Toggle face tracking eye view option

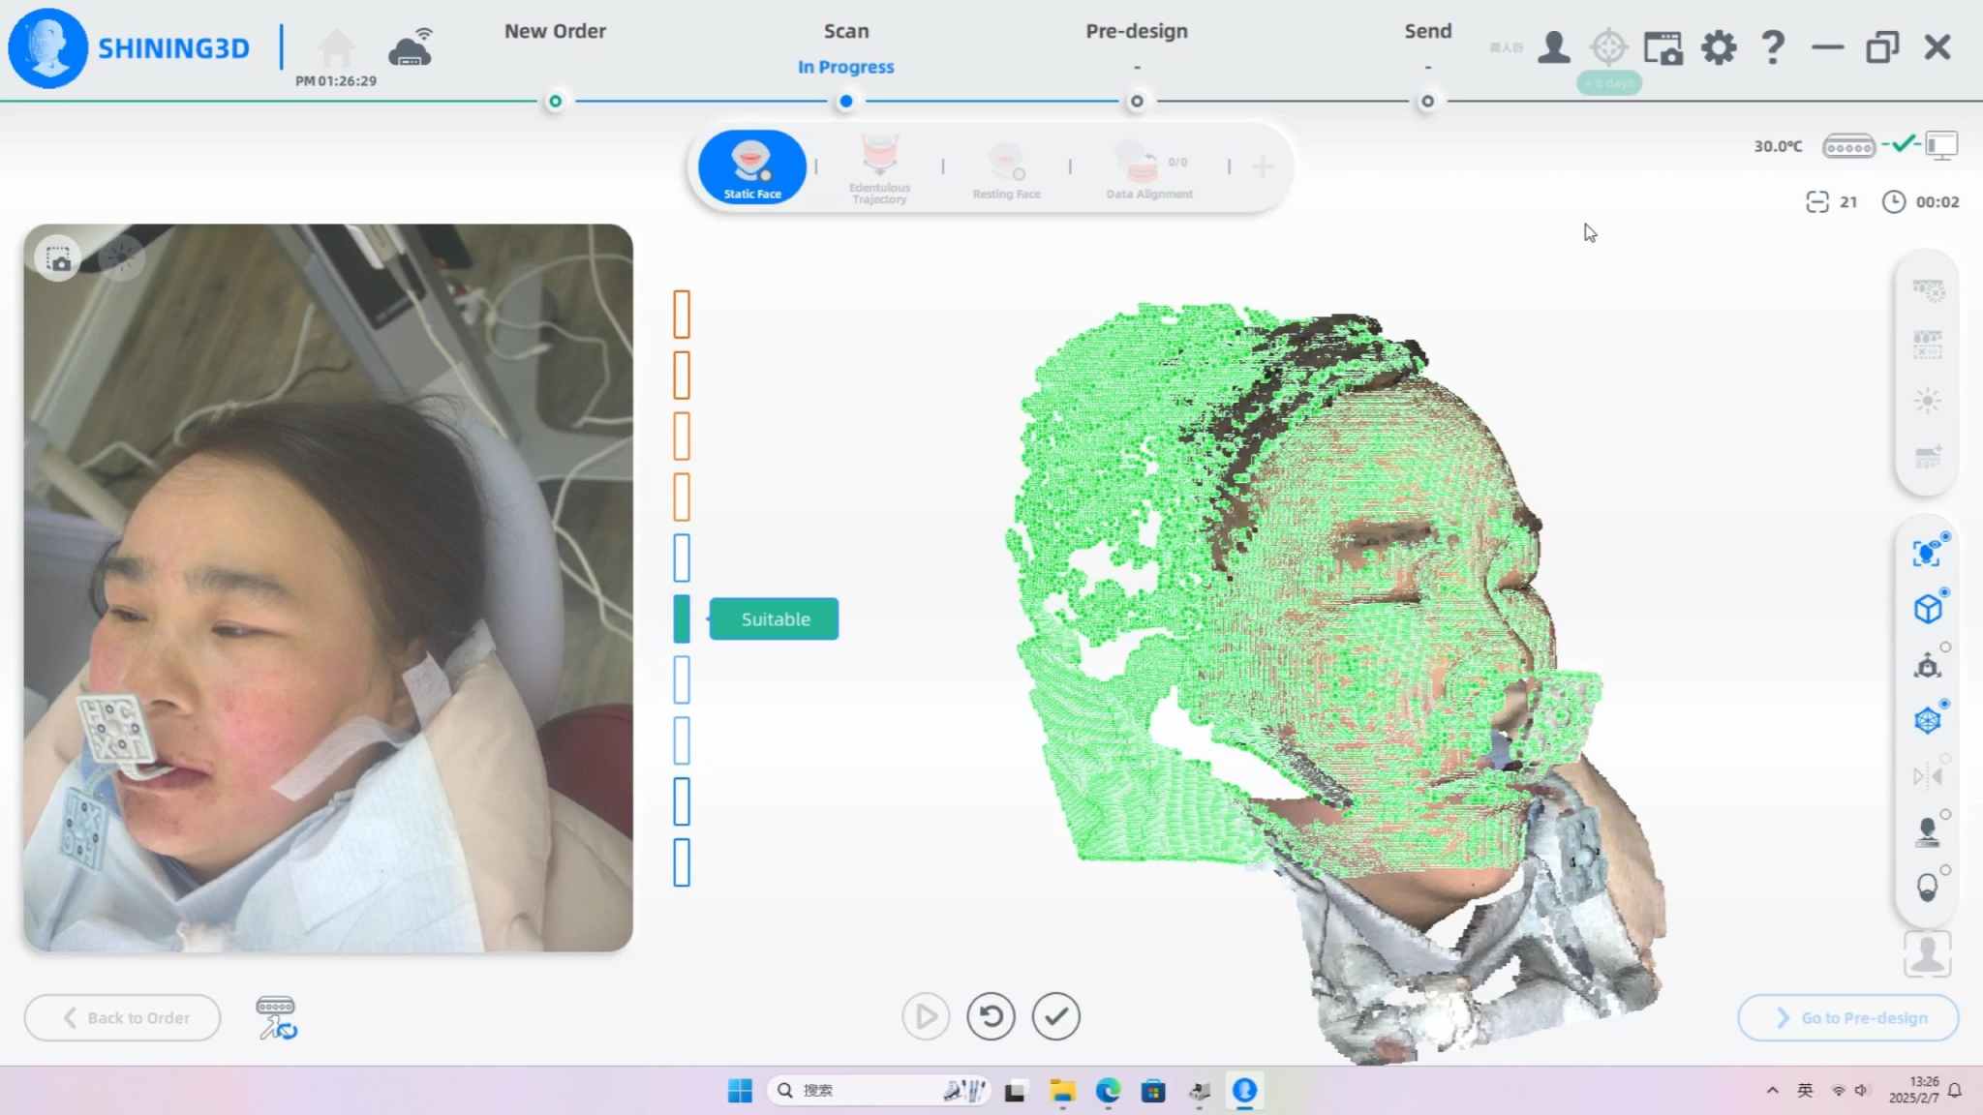[x=1926, y=554]
